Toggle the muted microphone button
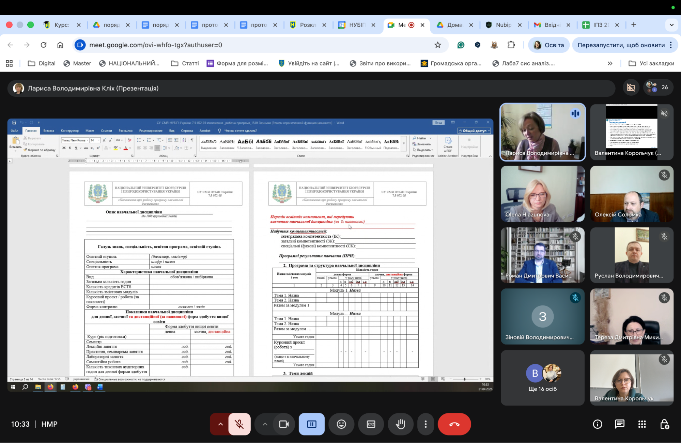The image size is (681, 443). 239,424
